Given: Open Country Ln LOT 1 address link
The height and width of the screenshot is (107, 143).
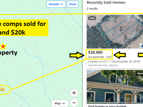Looking at the screenshot, I should click(114, 62).
